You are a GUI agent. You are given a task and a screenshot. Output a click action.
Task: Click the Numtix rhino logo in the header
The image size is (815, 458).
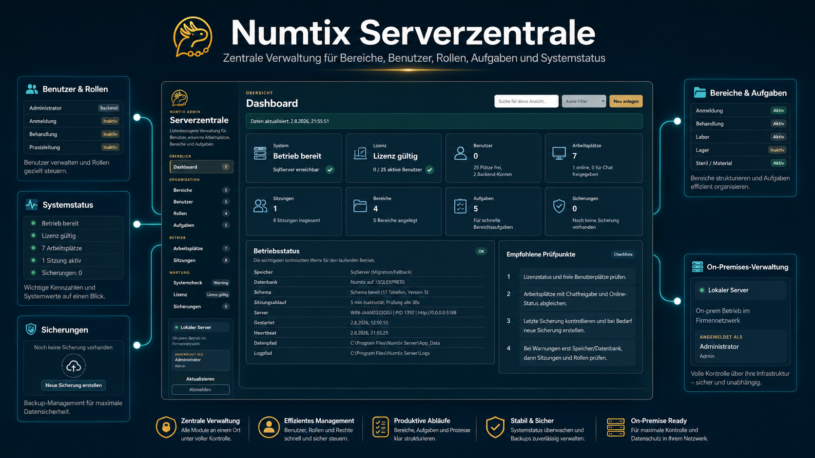pos(193,37)
